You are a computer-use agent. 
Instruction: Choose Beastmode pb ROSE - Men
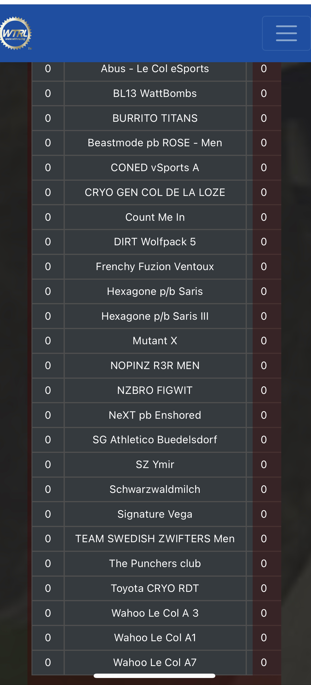point(156,143)
